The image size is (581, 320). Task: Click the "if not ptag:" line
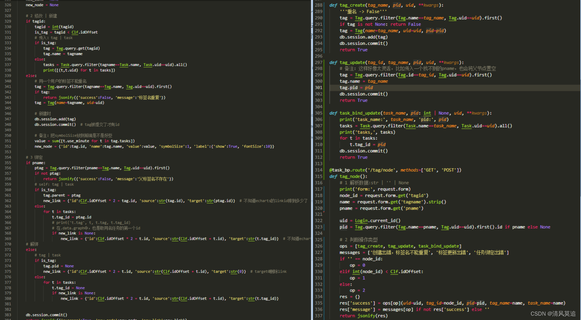tap(47, 173)
